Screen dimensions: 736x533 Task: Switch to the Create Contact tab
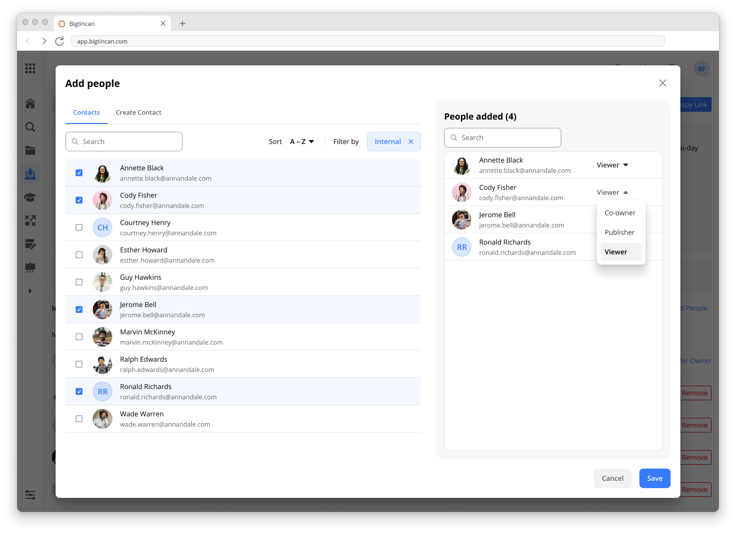139,113
